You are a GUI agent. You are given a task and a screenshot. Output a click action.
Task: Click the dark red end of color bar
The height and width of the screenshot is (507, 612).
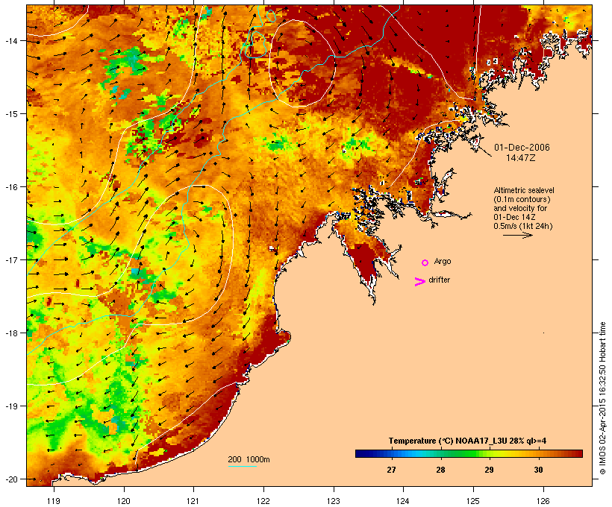(x=578, y=453)
